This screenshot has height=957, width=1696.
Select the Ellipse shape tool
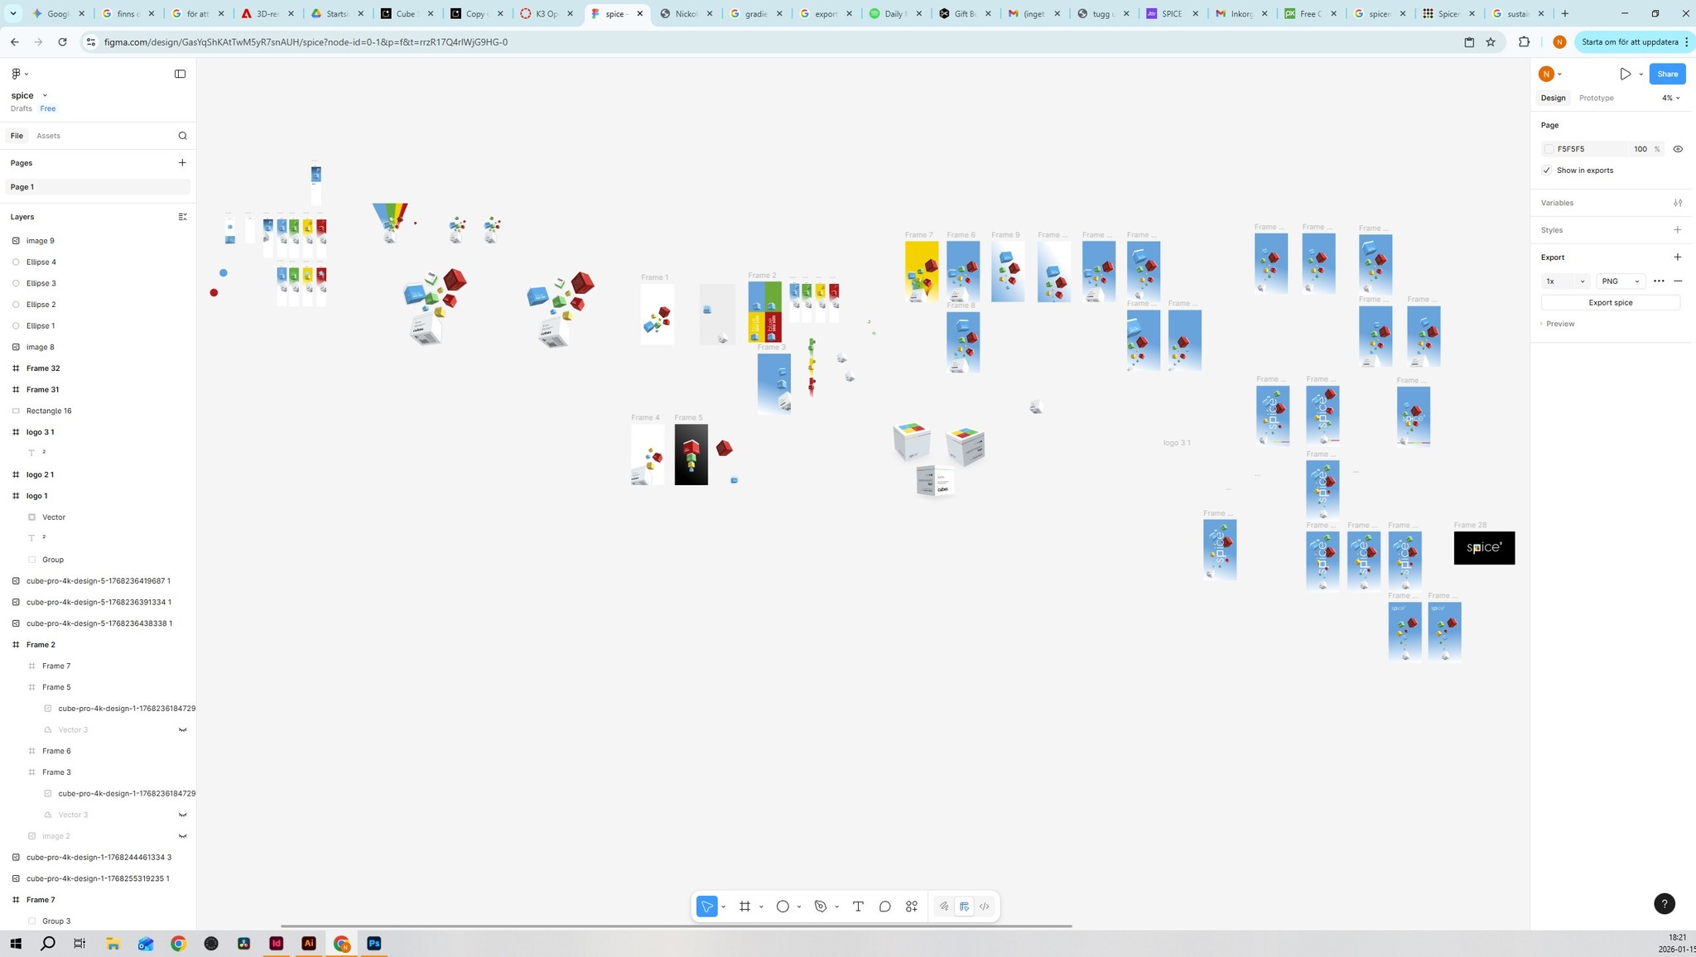783,907
